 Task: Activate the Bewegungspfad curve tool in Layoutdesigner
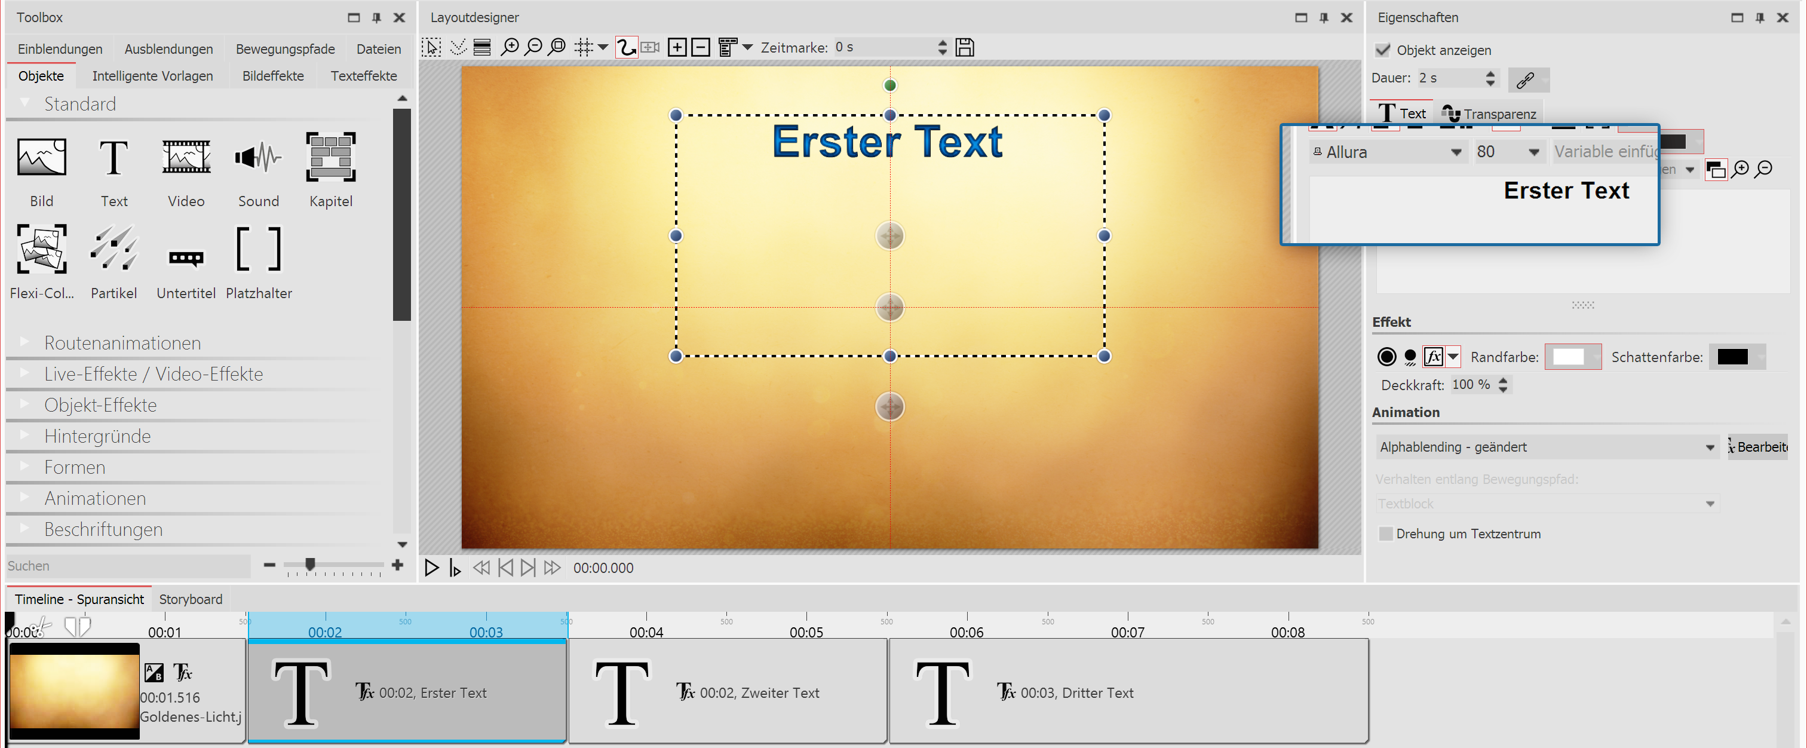(627, 47)
